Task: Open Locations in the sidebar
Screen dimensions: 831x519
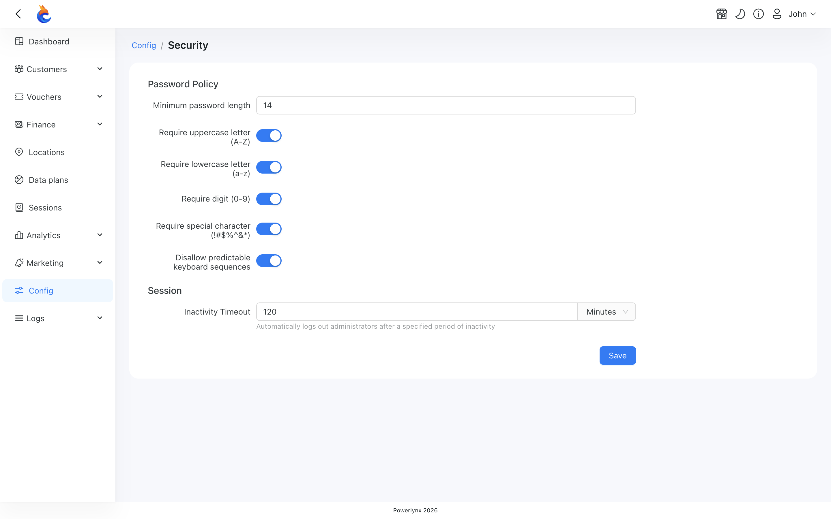Action: 58,152
